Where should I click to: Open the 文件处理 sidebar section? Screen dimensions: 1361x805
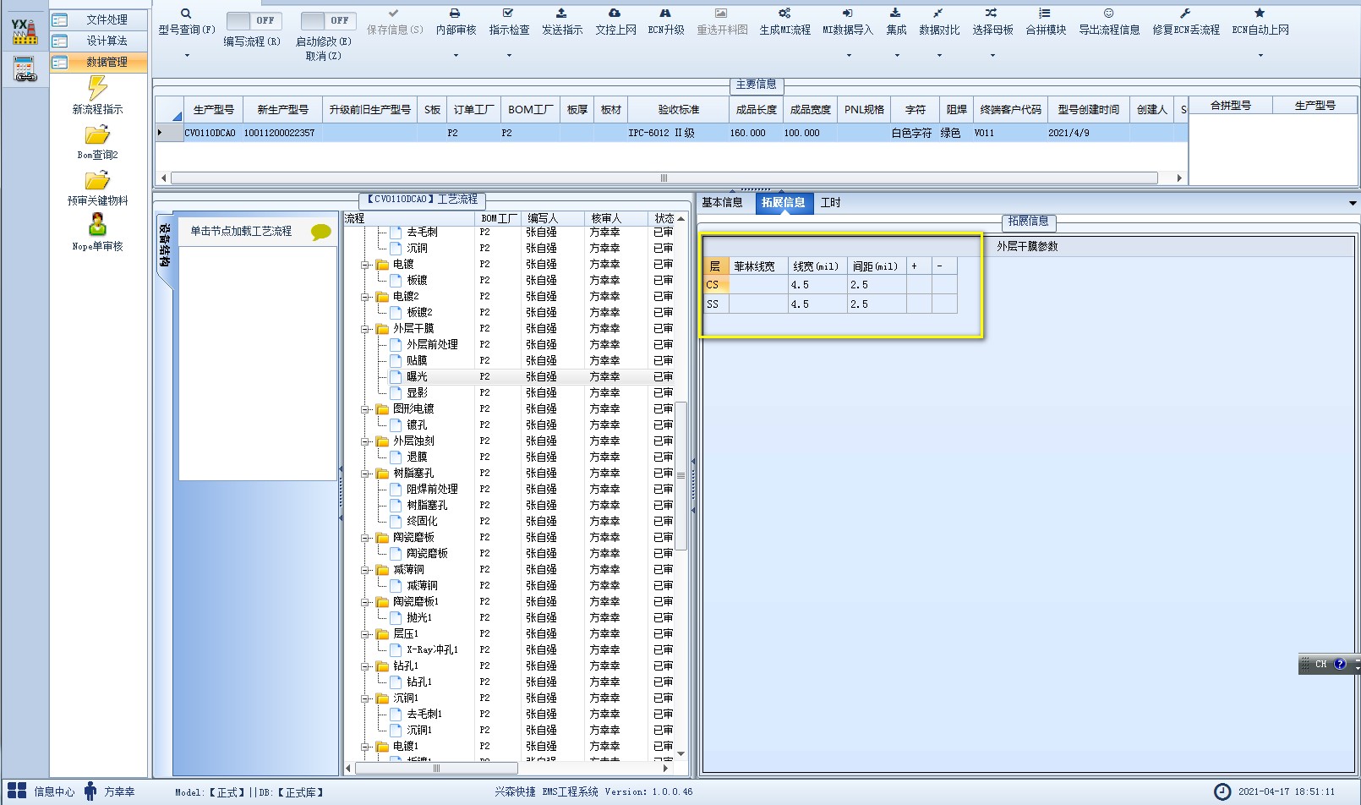[98, 19]
